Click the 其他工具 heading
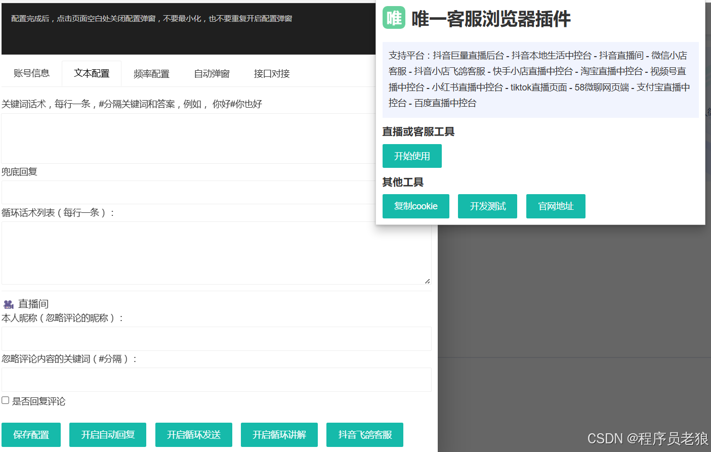 pos(403,182)
